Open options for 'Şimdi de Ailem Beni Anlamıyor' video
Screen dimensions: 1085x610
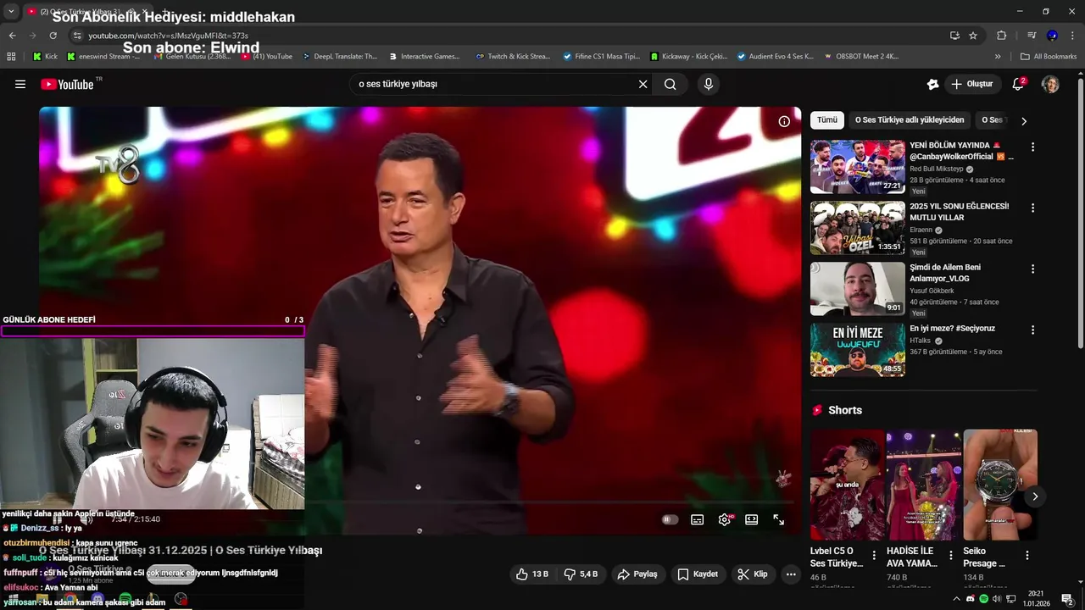coord(1032,269)
